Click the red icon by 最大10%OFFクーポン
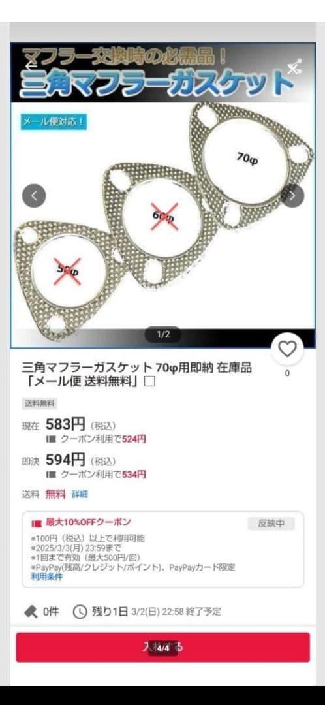 pyautogui.click(x=37, y=523)
